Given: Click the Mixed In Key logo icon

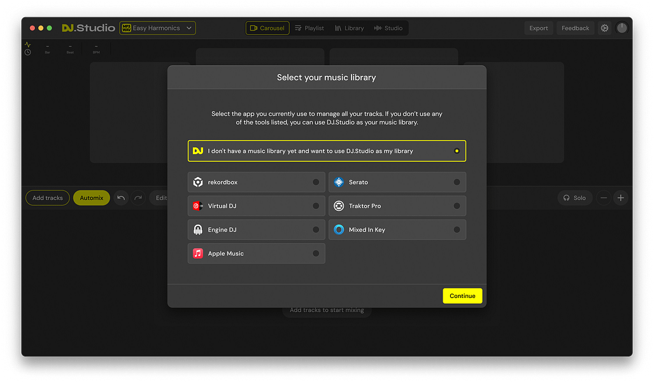Looking at the screenshot, I should tap(339, 230).
